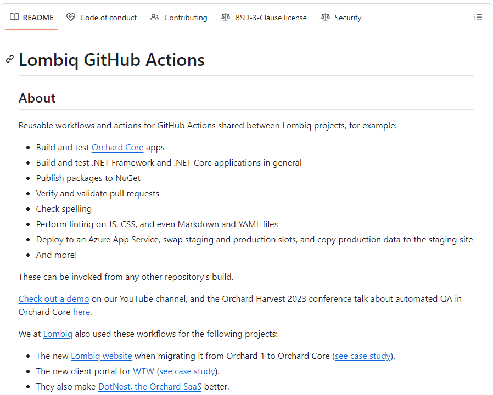Click 'Perform linting on JS, CSS' item
This screenshot has width=493, height=395.
click(x=157, y=224)
